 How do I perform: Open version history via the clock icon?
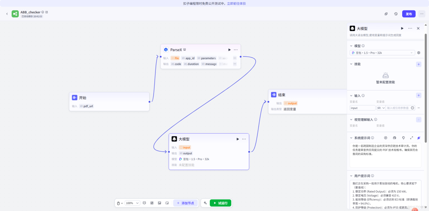pos(396,13)
